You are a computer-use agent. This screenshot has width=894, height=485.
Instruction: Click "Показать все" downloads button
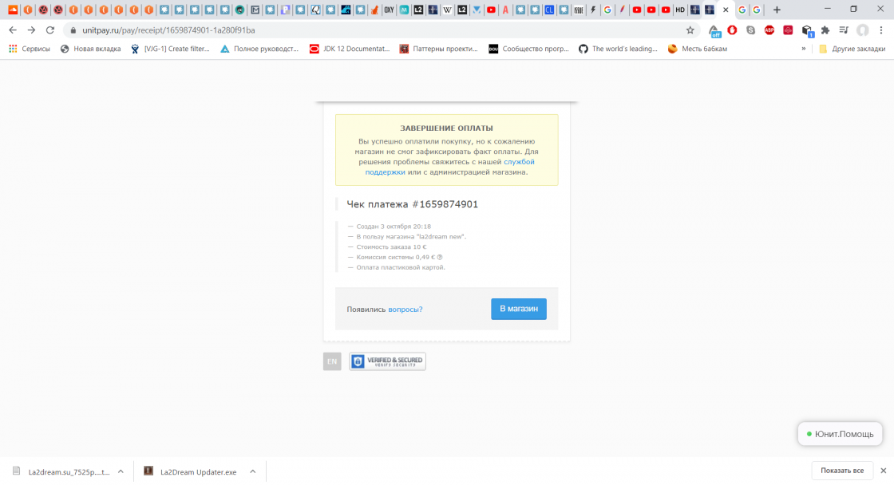(x=841, y=471)
